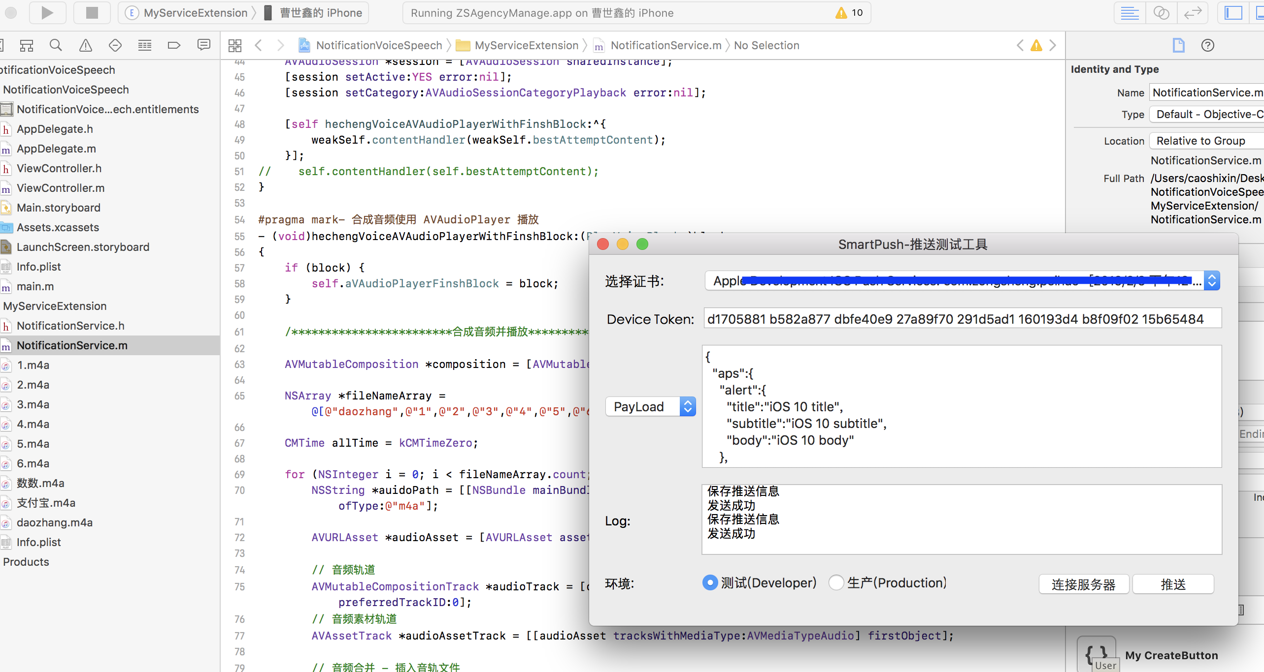Screen dimensions: 1264x672
Task: Open the PayLoad dropdown
Action: click(x=650, y=406)
